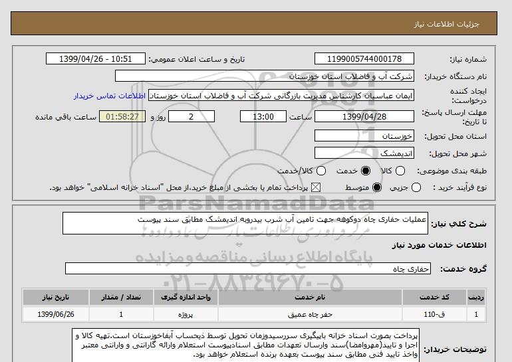Click the remaining time field 01:58:27
Image resolution: width=512 pixels, height=362 pixels.
[x=122, y=116]
